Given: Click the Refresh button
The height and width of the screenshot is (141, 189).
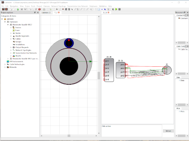Looking at the screenshot, I should (168, 131).
